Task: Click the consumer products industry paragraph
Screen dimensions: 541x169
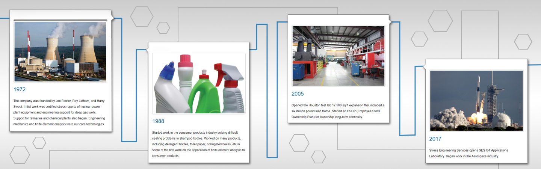Action: click(198, 144)
